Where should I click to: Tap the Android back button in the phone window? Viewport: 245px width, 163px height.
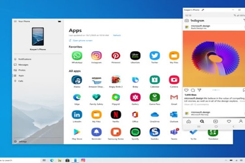(234, 126)
